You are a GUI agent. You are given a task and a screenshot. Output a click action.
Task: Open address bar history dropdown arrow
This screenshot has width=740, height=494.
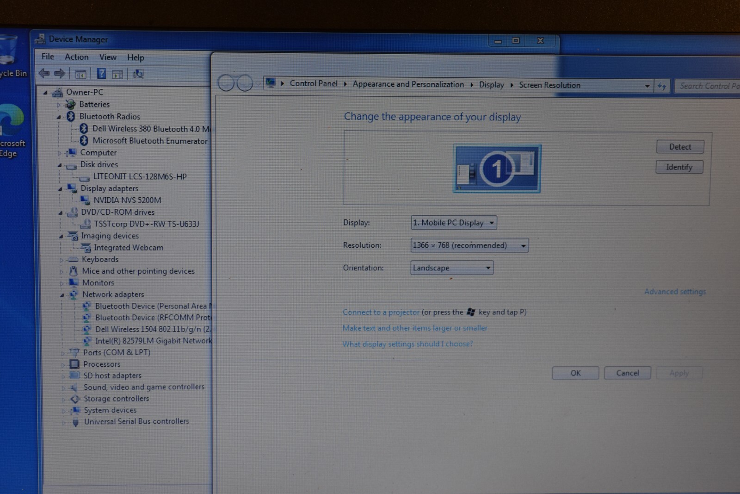point(647,86)
